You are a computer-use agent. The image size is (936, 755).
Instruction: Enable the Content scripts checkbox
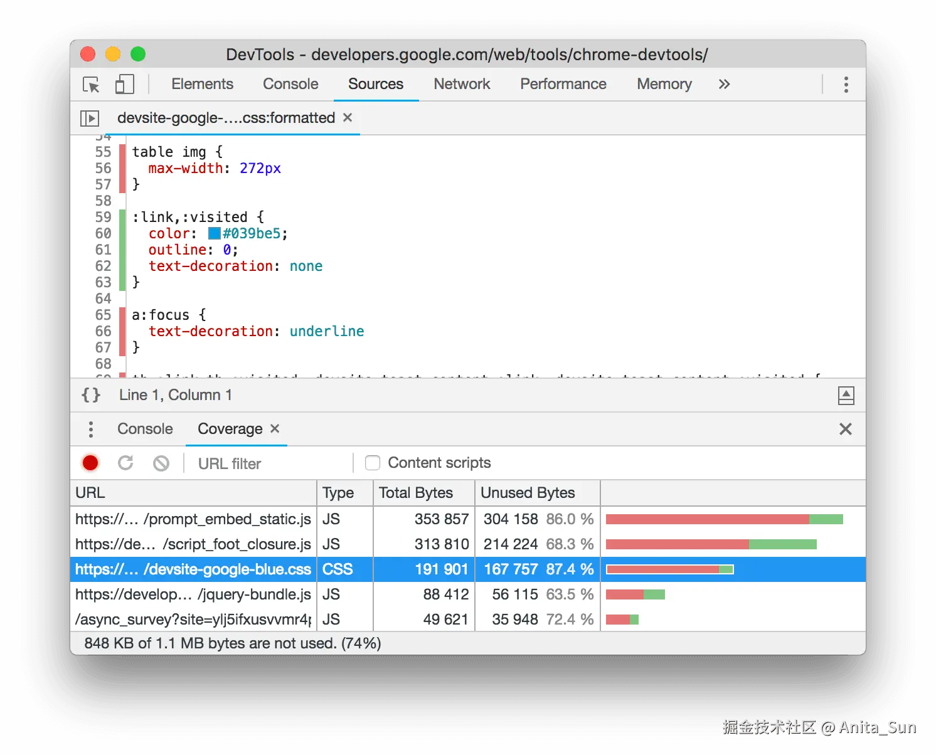coord(373,462)
